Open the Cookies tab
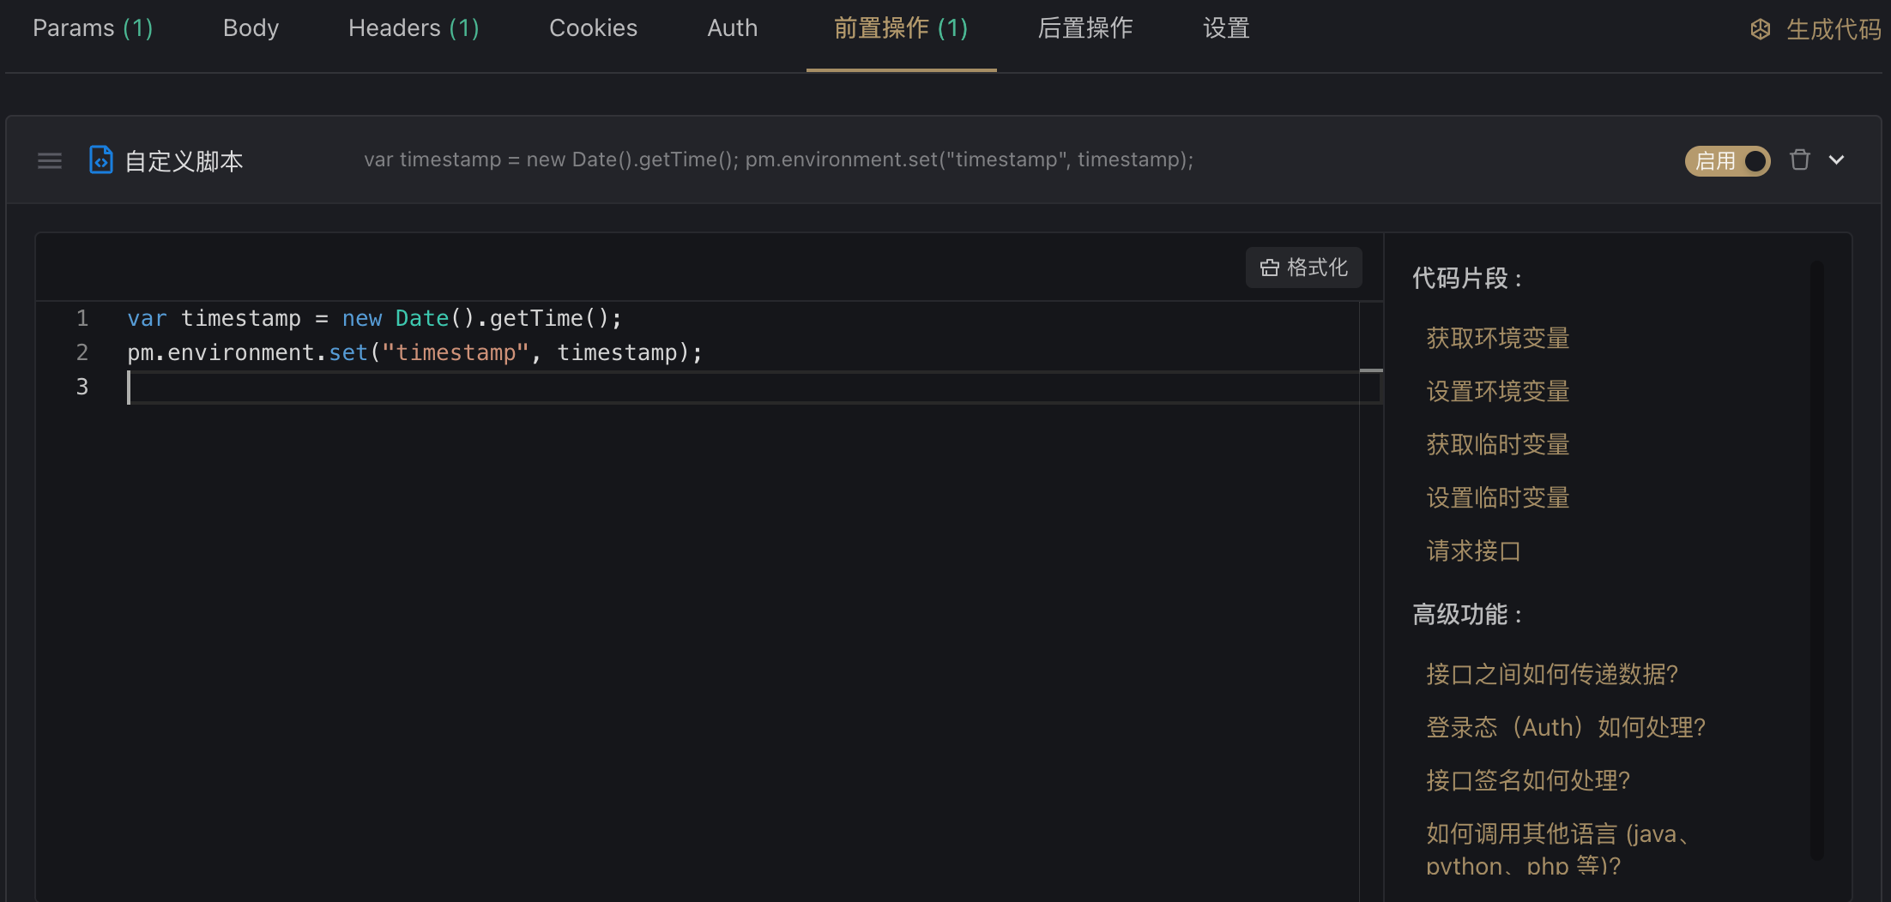Screen dimensions: 1891x902 593,28
